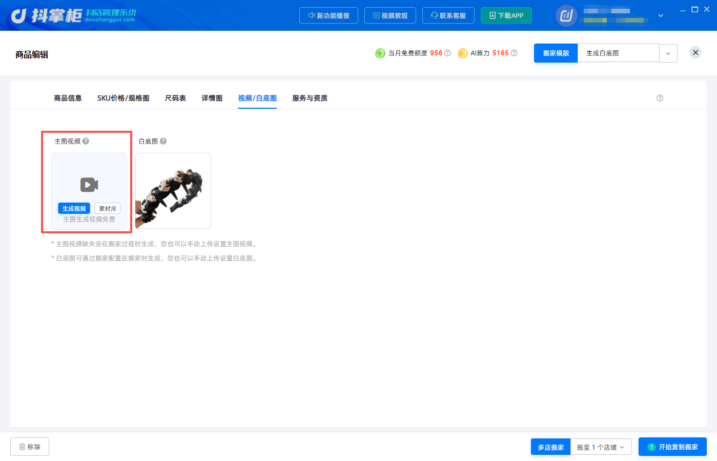Open 视频教程 tutorials
Image resolution: width=717 pixels, height=461 pixels.
click(390, 15)
